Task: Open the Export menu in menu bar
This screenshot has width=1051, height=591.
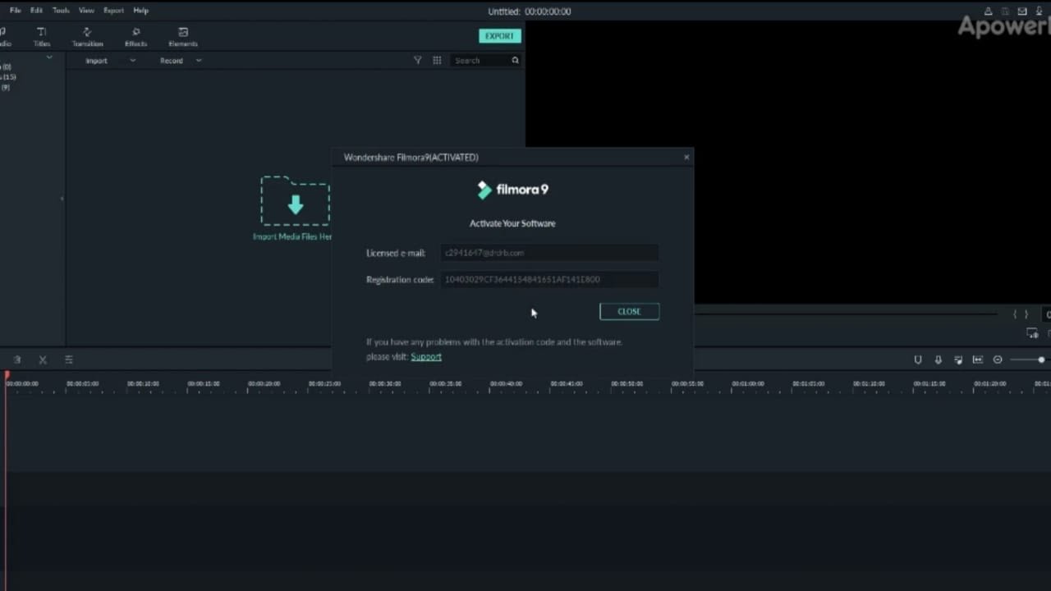Action: click(x=113, y=11)
